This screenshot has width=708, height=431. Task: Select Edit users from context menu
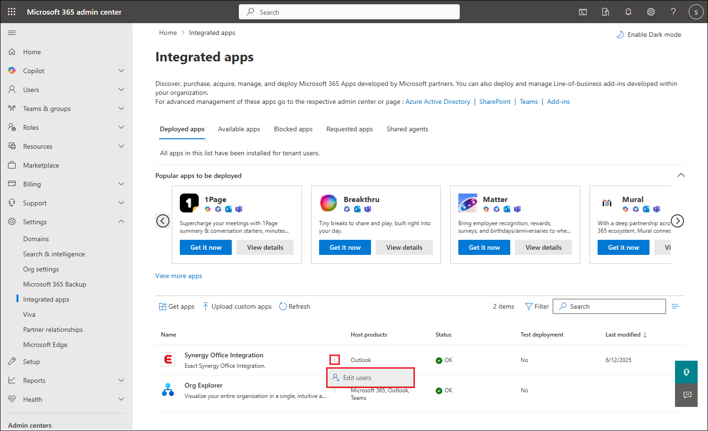coord(357,378)
